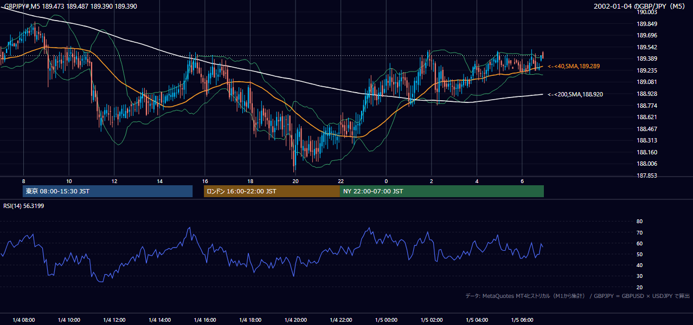Viewport: 693px width, 325px height.
Task: Click the RSI scale value 40
Action: [x=639, y=265]
